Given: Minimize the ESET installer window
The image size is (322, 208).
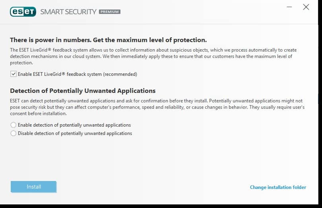Looking at the screenshot, I should point(289,7).
